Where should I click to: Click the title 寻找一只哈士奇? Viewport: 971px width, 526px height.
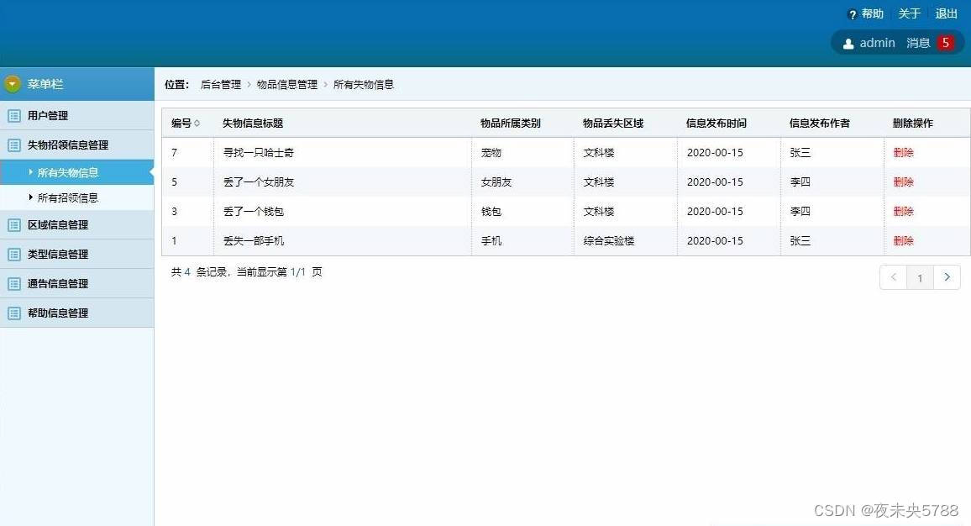258,153
